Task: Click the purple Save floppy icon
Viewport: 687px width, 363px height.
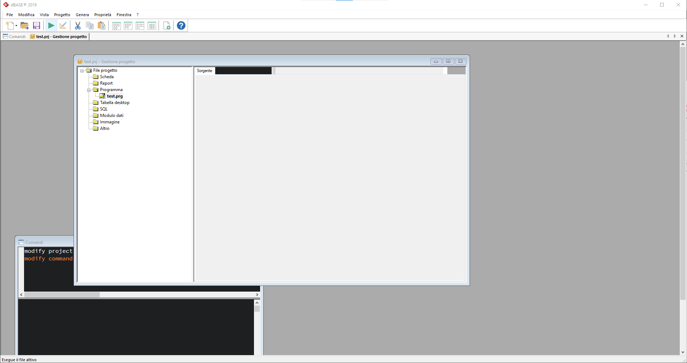Action: click(37, 25)
